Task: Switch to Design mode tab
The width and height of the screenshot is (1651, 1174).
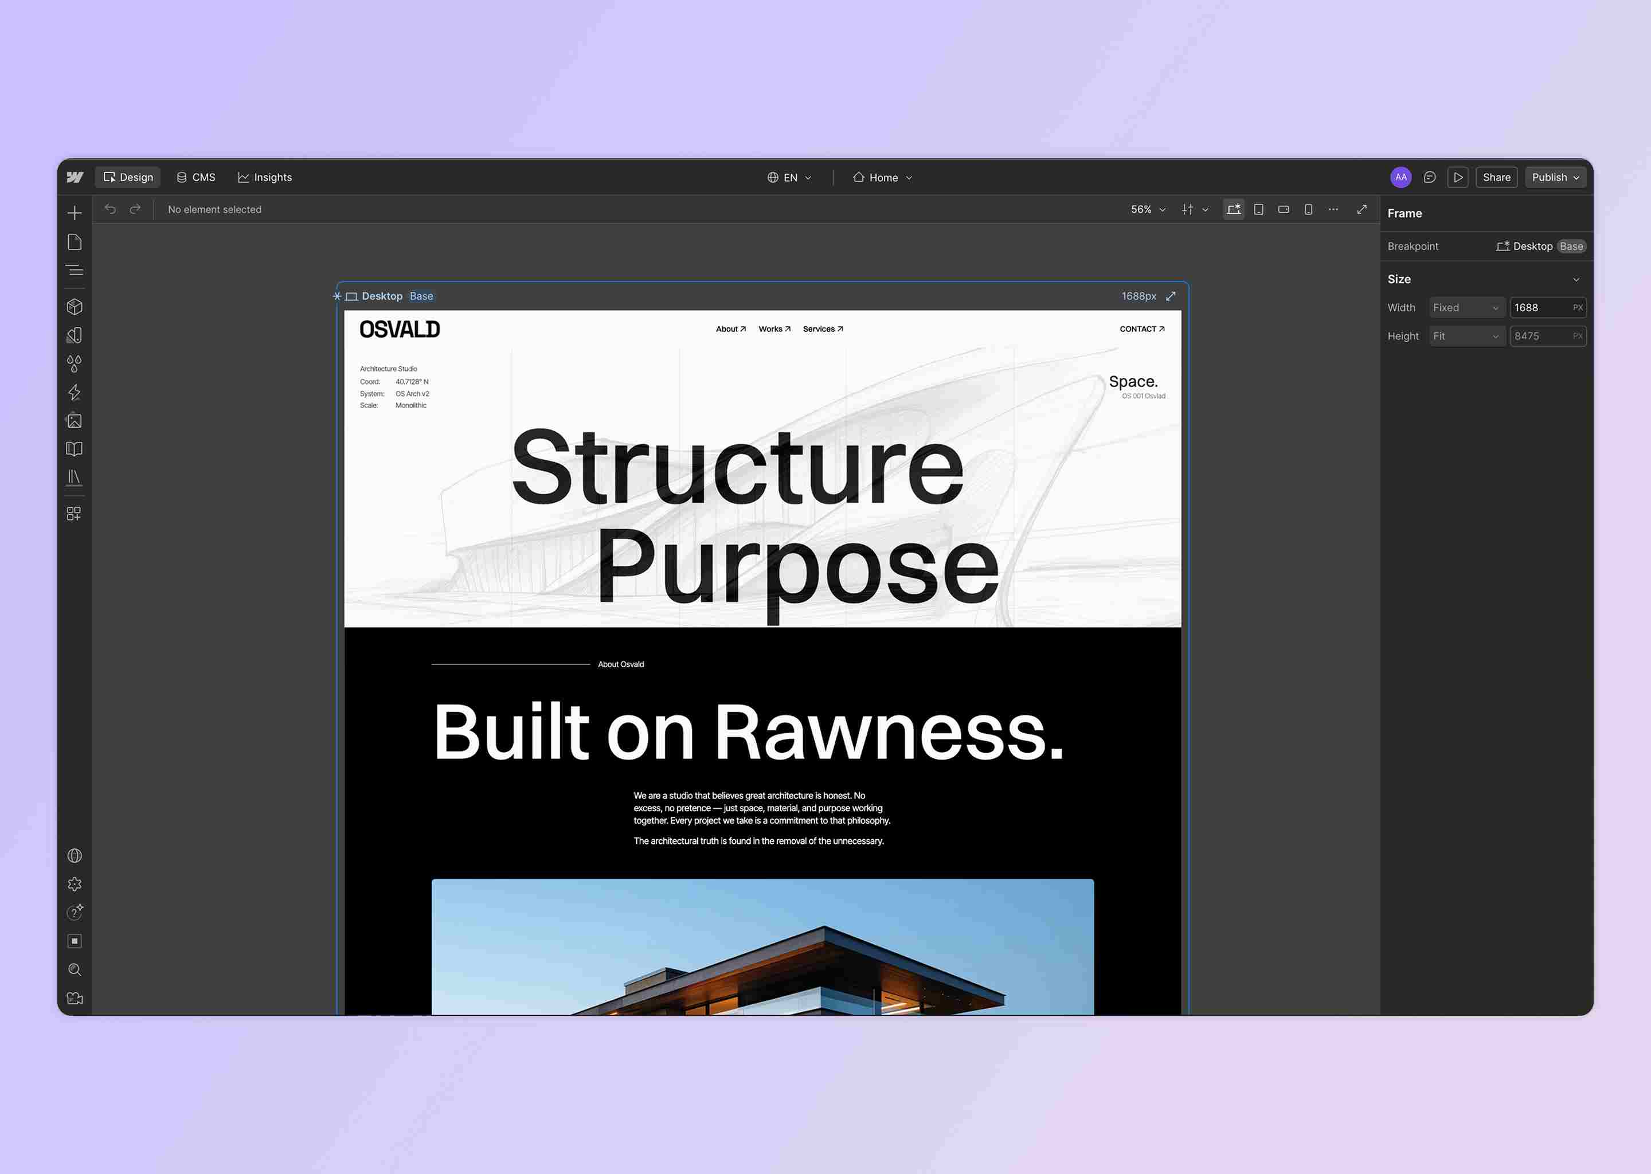Action: pos(128,177)
